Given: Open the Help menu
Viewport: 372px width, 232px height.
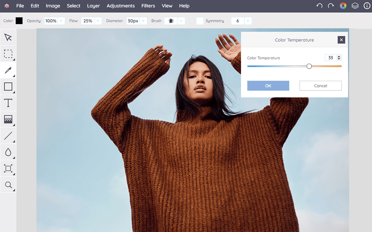Looking at the screenshot, I should click(x=184, y=6).
